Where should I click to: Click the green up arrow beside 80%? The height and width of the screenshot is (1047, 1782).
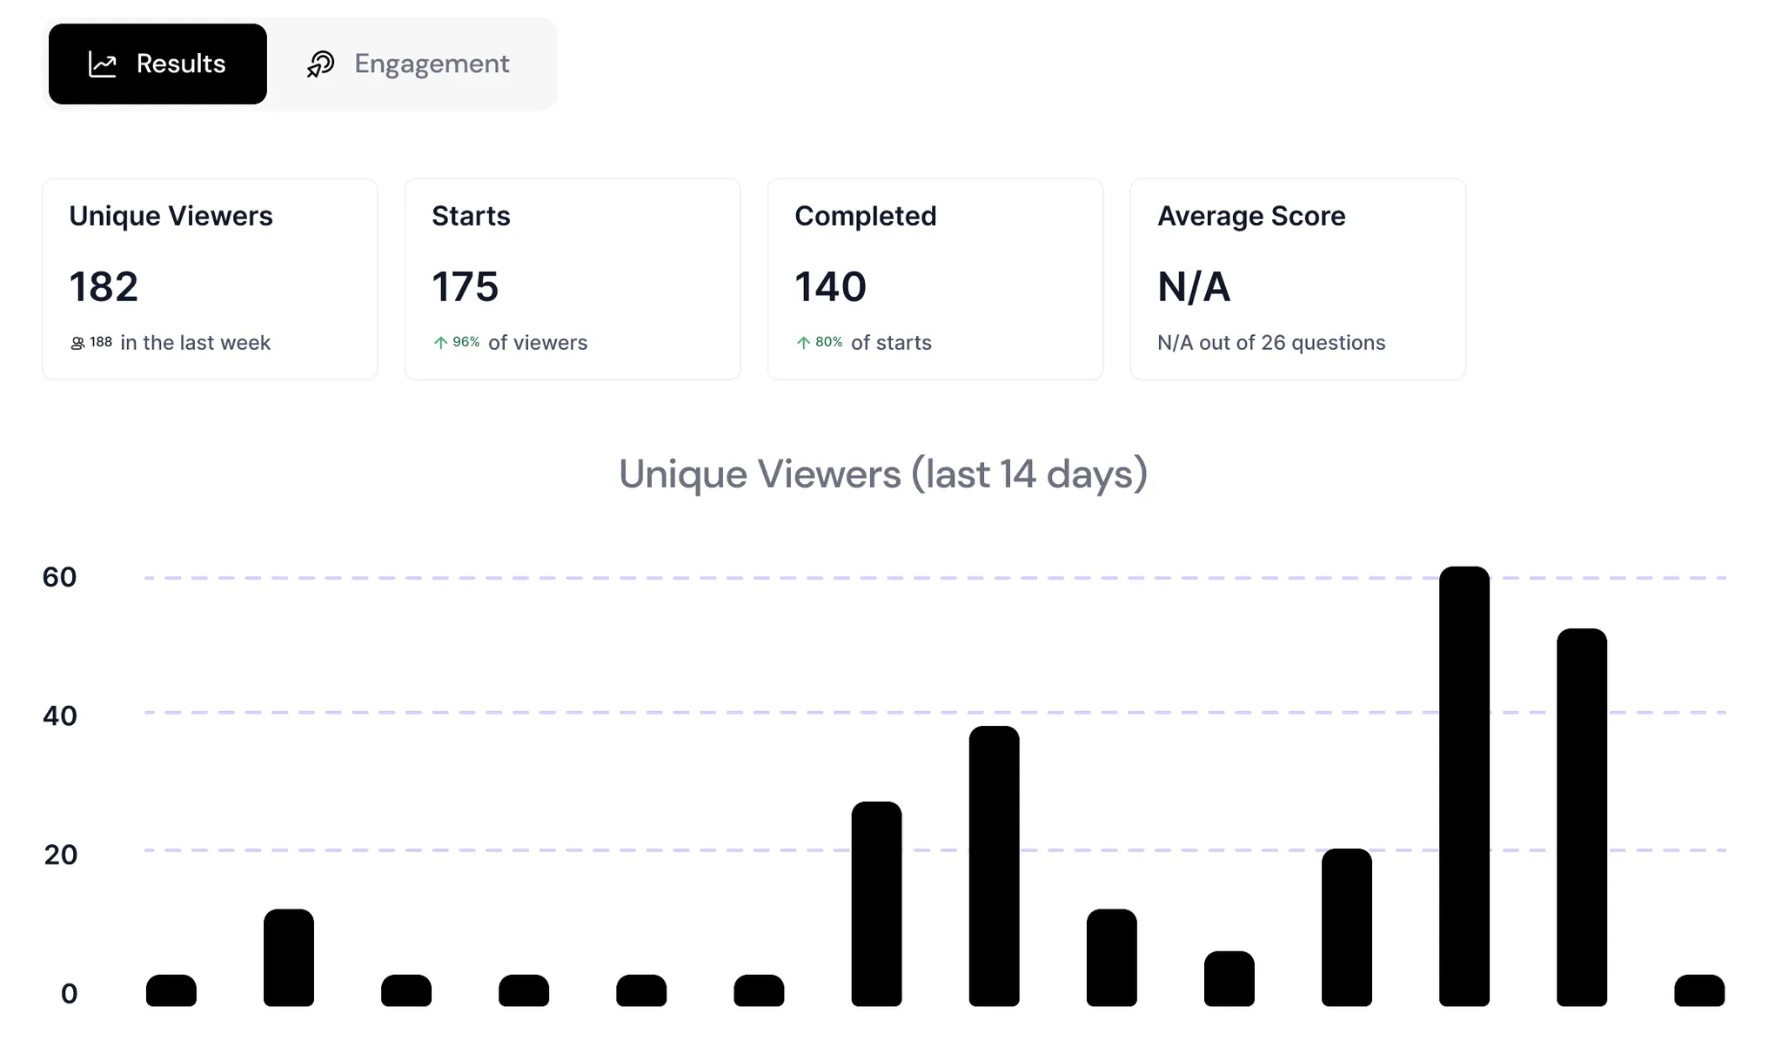coord(804,343)
